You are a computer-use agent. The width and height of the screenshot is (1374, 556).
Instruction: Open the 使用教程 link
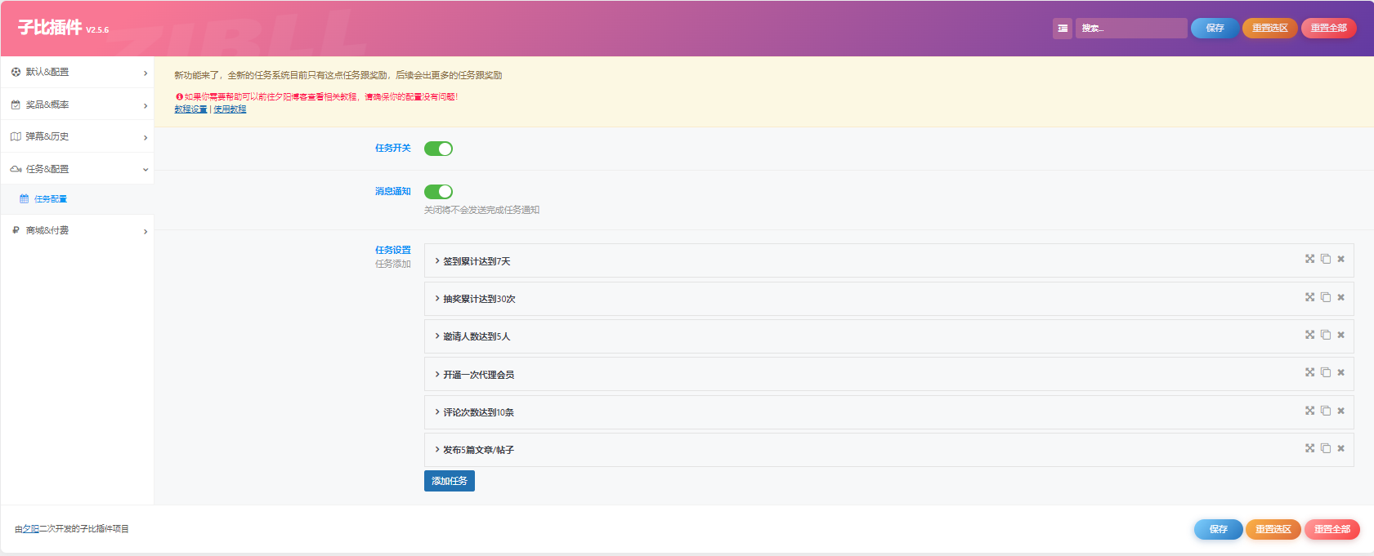point(230,109)
